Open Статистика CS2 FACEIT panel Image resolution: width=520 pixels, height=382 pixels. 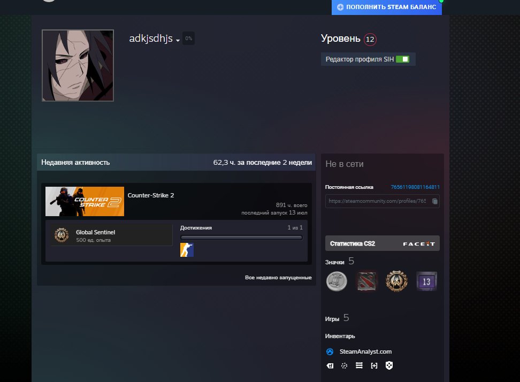383,243
